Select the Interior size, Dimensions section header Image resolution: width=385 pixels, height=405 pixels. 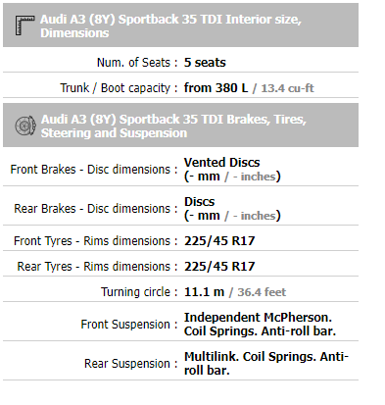coord(180,25)
